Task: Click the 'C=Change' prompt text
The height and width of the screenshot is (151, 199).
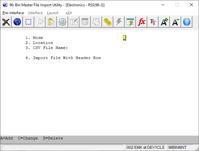Action: pyautogui.click(x=28, y=138)
